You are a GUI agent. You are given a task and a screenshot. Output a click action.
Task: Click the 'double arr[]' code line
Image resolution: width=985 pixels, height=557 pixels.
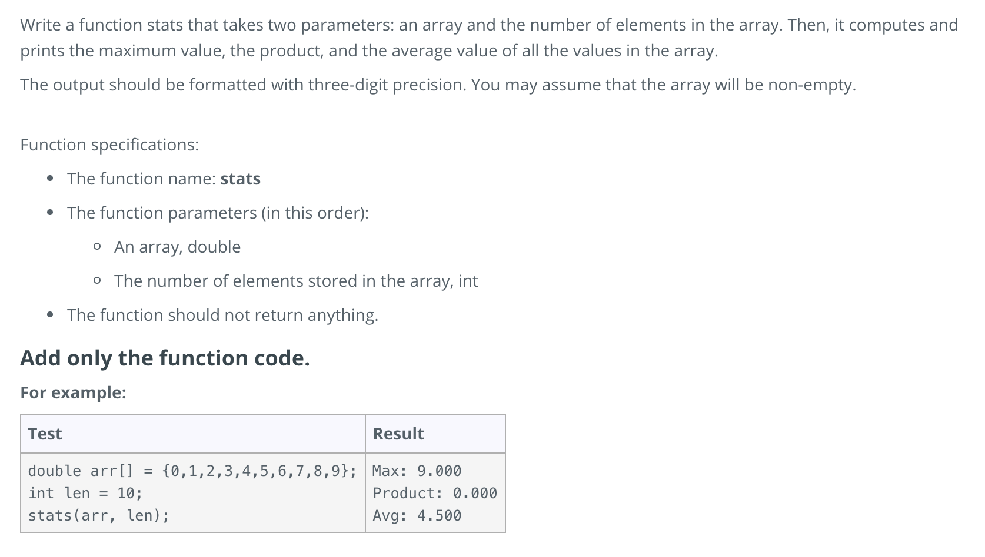click(x=192, y=471)
